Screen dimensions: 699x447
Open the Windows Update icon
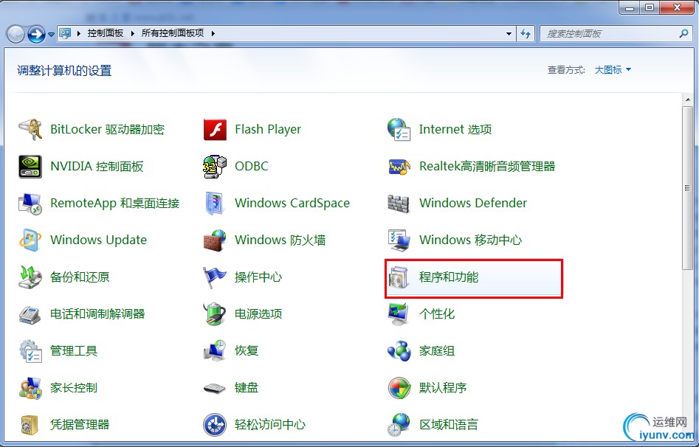(x=30, y=240)
